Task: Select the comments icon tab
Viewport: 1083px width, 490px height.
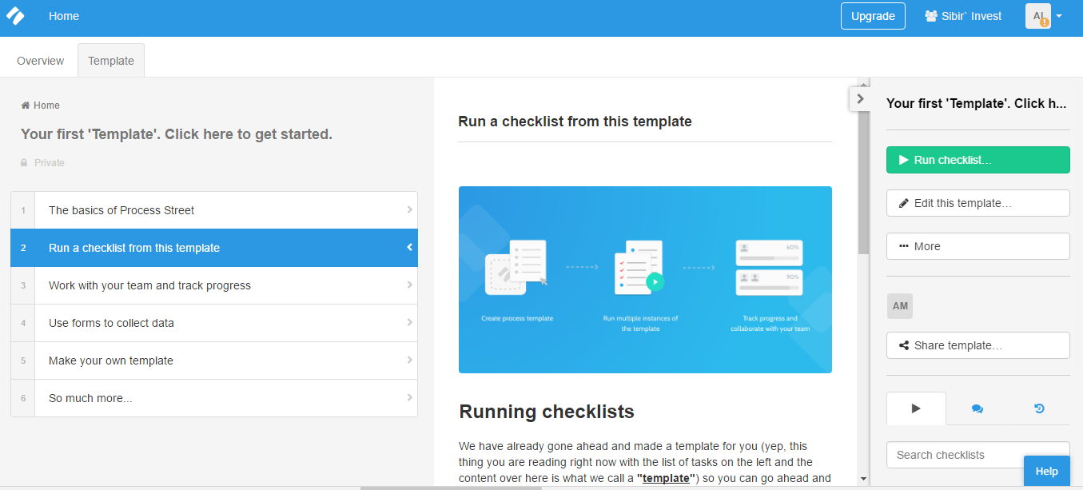Action: click(977, 408)
